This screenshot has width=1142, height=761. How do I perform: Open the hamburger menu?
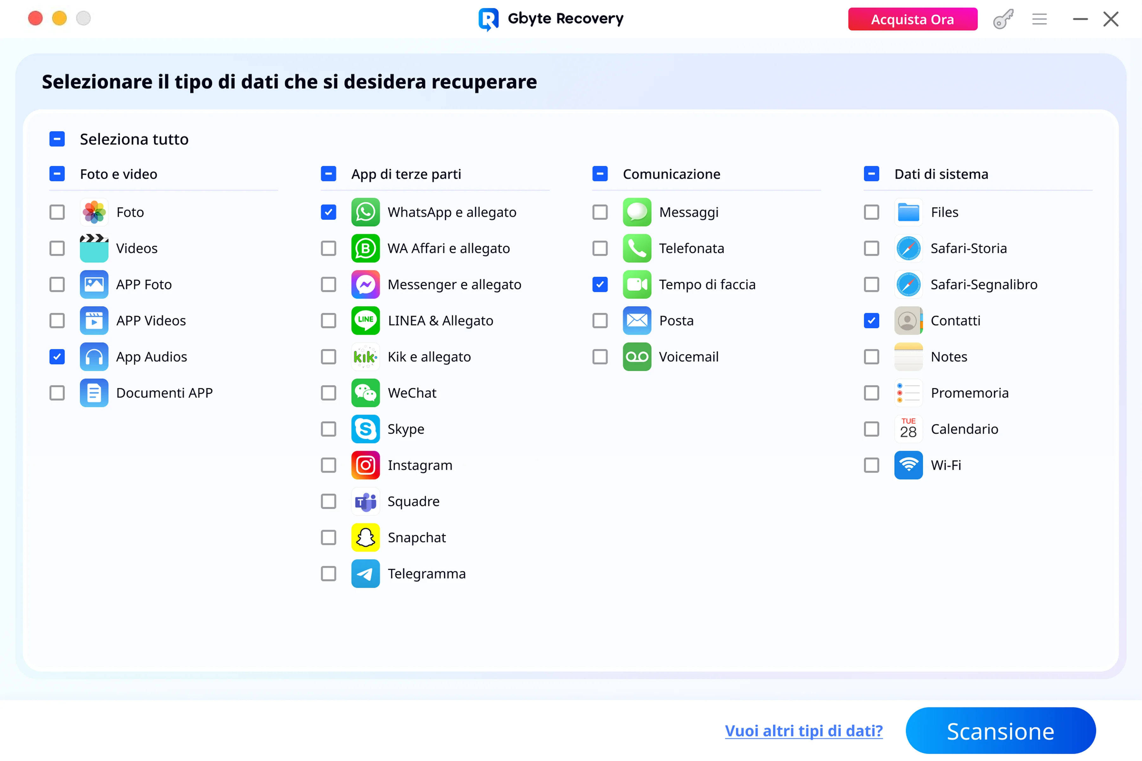pyautogui.click(x=1039, y=19)
